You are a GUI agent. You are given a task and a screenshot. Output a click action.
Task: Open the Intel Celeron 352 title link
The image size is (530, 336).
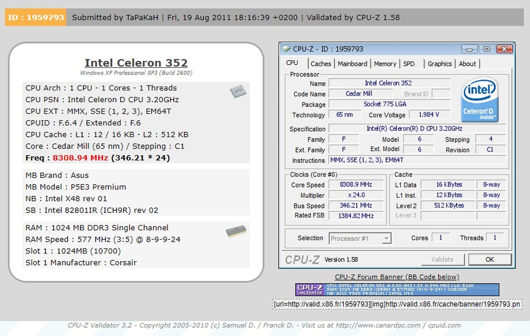point(136,63)
